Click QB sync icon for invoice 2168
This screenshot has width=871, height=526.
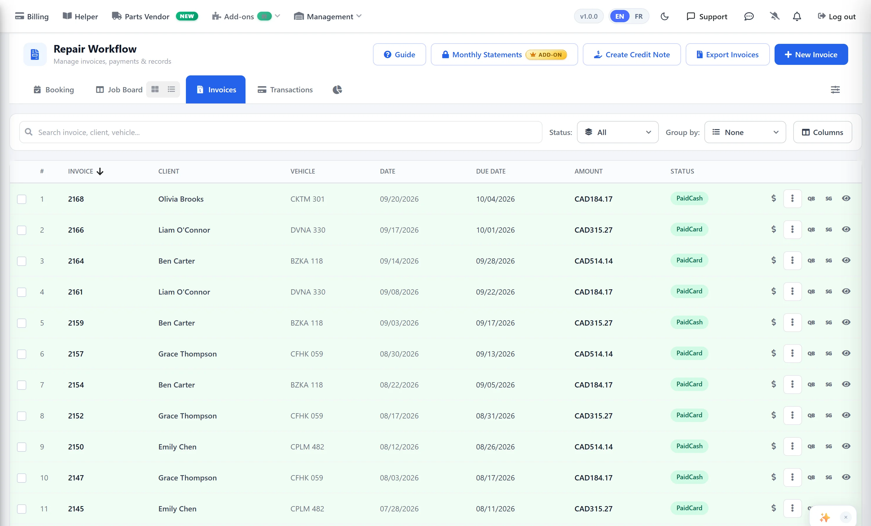pyautogui.click(x=811, y=199)
